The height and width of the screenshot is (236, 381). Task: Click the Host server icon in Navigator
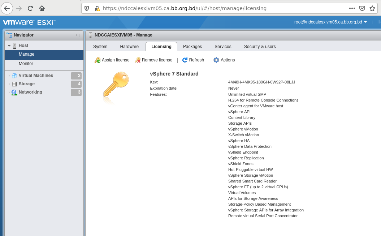(14, 46)
